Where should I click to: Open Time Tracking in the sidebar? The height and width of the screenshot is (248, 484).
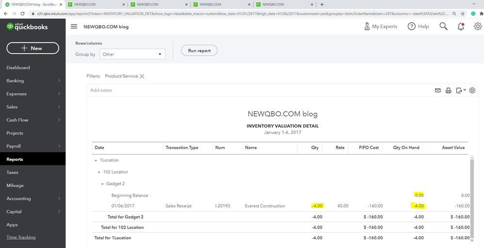21,237
